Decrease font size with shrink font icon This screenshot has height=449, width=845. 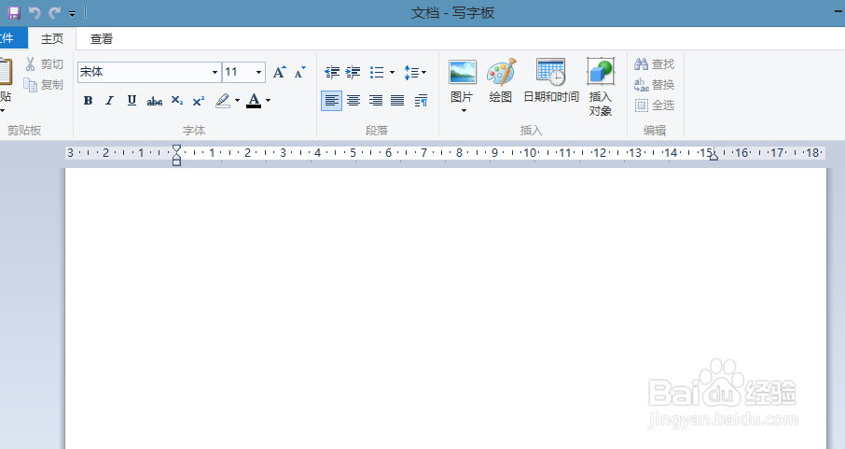[x=300, y=72]
